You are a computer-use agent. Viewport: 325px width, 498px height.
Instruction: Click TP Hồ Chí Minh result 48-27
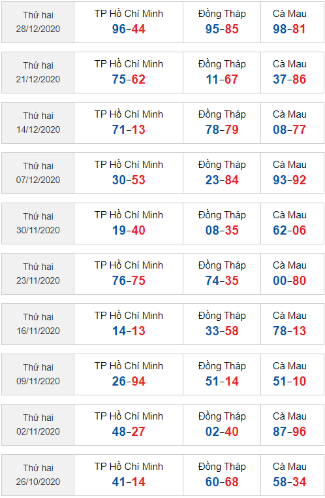pyautogui.click(x=129, y=431)
